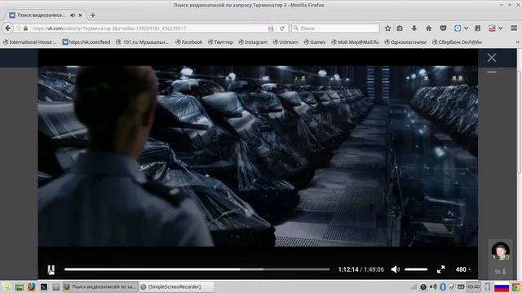
Task: Bookmark this page with star icon
Action: [x=388, y=28]
